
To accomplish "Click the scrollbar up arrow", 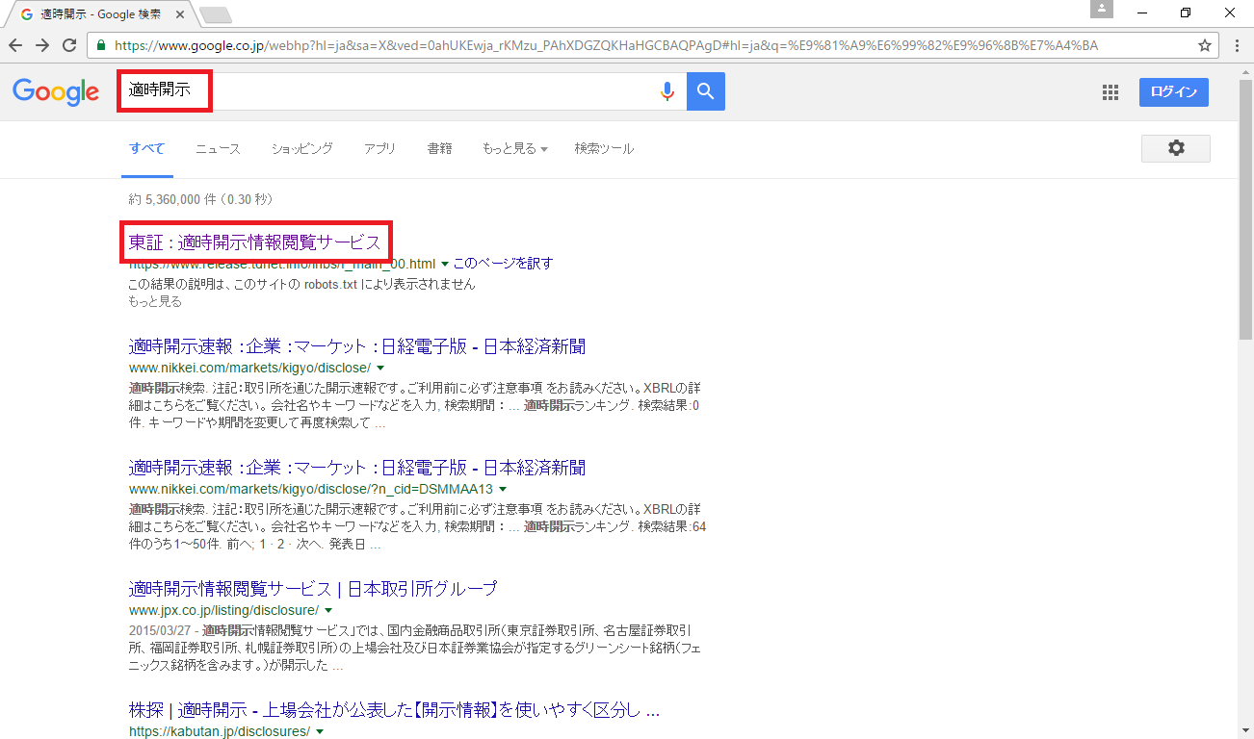I will tap(1246, 72).
